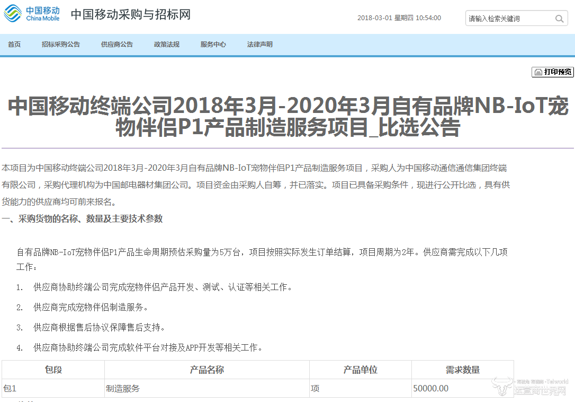Go to 招标采购公告 in the navigation bar
The width and height of the screenshot is (575, 402).
click(x=61, y=45)
